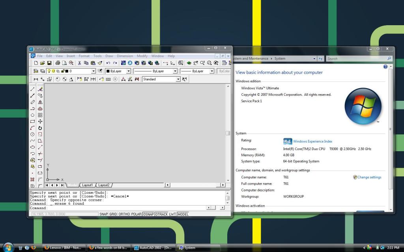This screenshot has height=252, width=404.
Task: Click the Plot printer icon
Action: tap(58, 63)
